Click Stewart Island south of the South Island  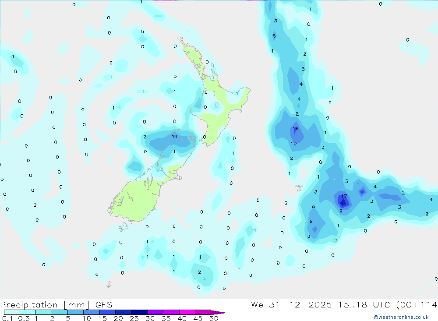point(124,226)
